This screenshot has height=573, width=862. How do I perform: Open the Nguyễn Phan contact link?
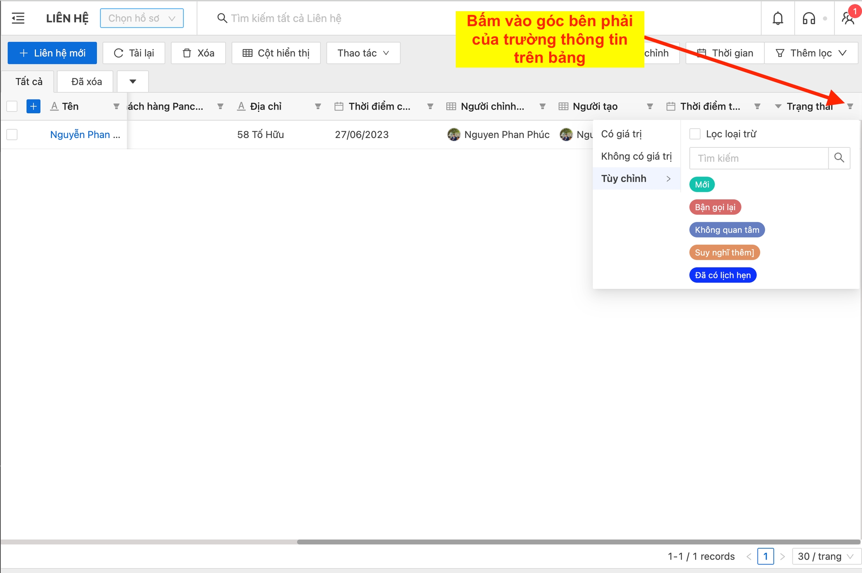click(85, 134)
